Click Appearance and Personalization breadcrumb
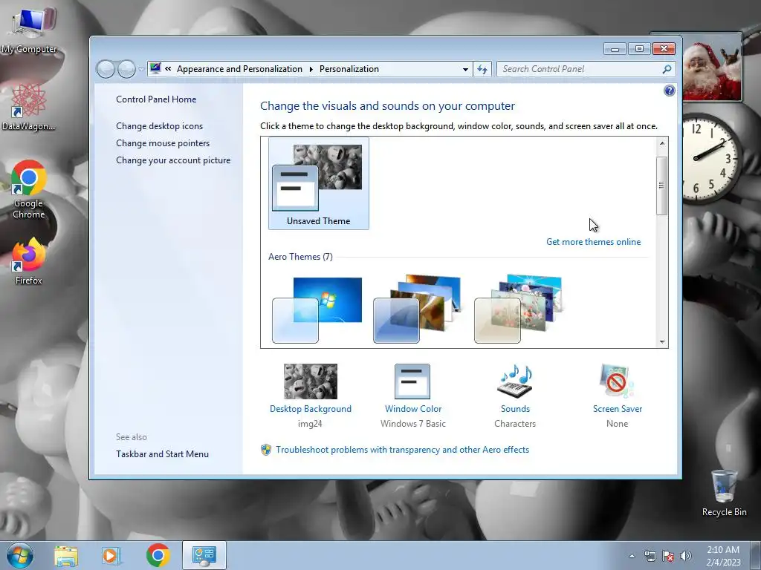Screen dimensions: 761x570 click(239, 69)
